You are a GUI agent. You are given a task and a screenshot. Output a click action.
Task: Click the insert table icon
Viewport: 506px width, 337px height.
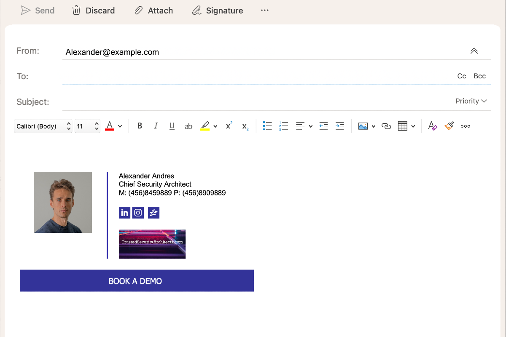[x=403, y=126]
